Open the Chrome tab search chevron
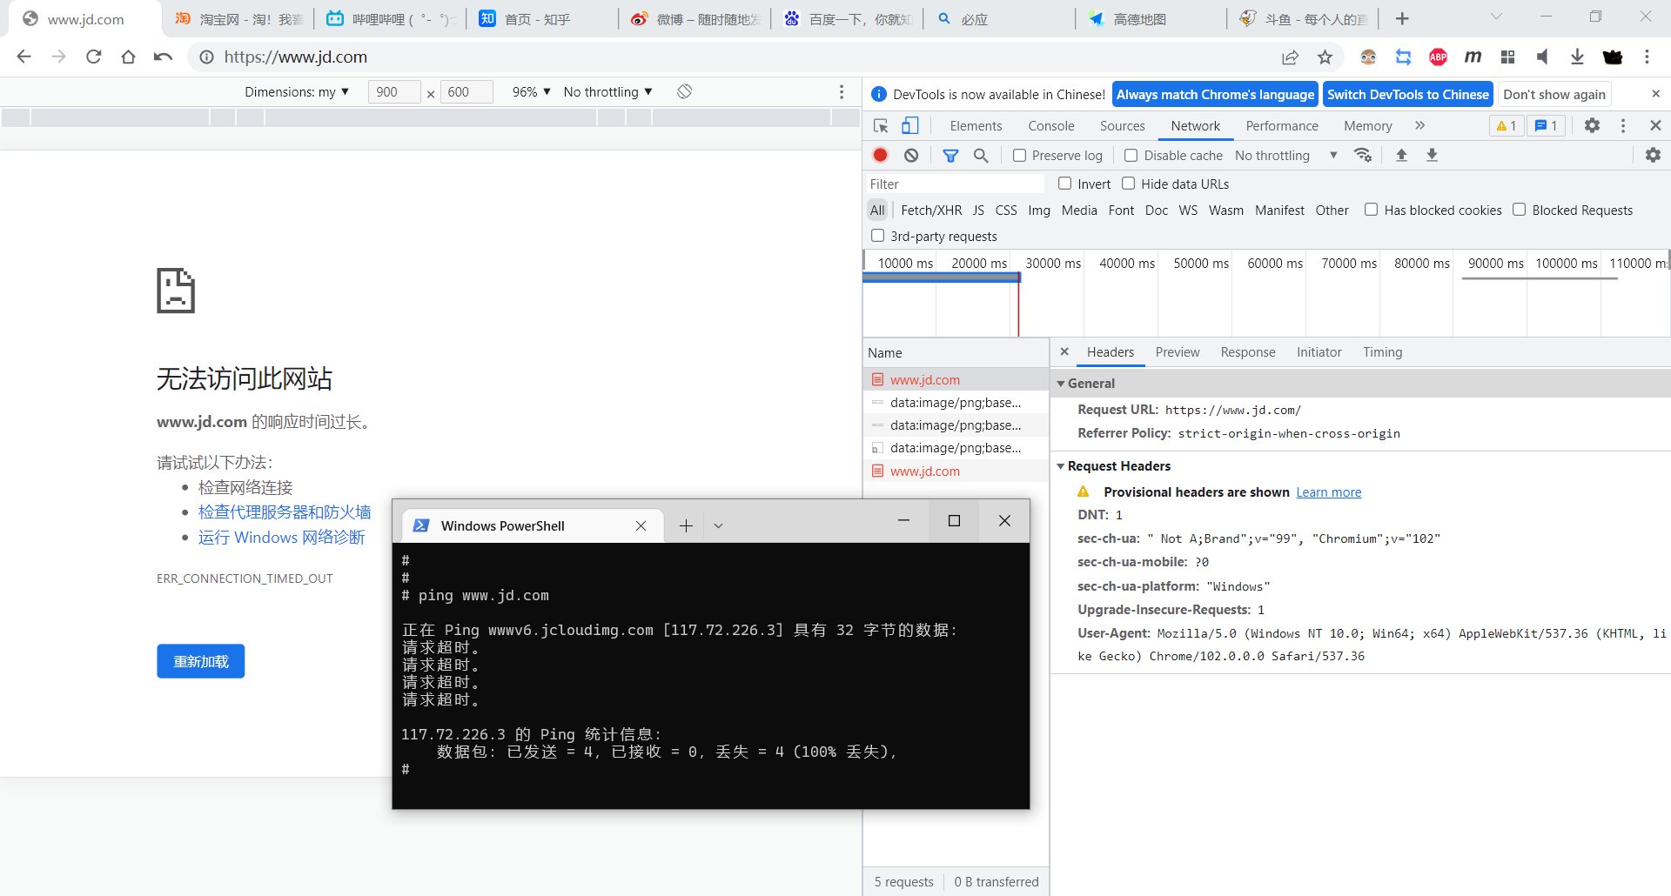 tap(1496, 17)
